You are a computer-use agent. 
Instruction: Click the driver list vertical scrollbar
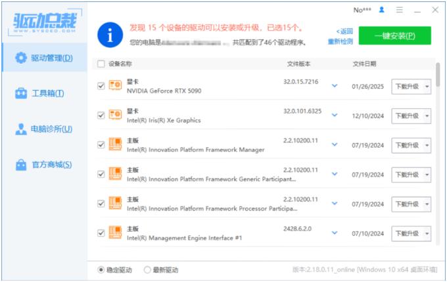tap(438, 75)
